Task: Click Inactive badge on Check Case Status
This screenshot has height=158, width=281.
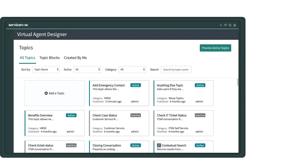Action: [136, 116]
